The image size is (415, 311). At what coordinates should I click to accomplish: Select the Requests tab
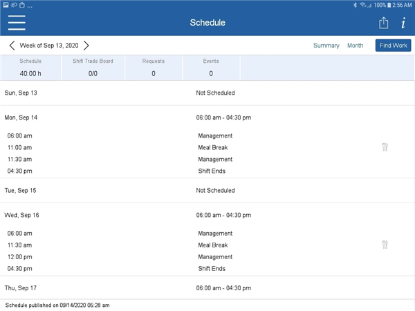coord(154,68)
